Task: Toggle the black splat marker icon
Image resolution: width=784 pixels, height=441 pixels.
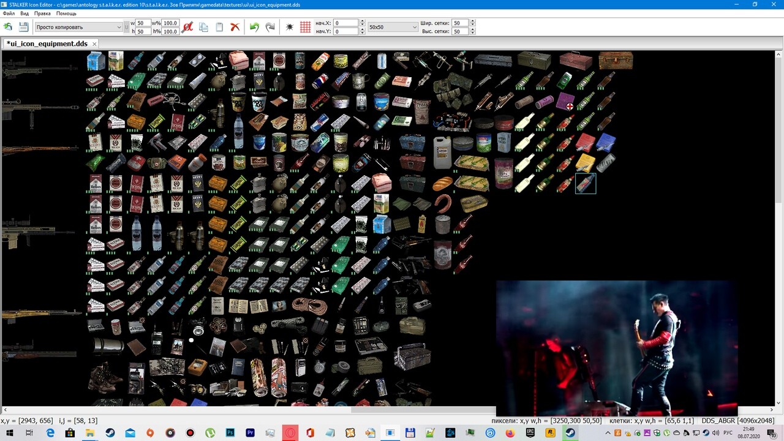Action: tap(290, 27)
